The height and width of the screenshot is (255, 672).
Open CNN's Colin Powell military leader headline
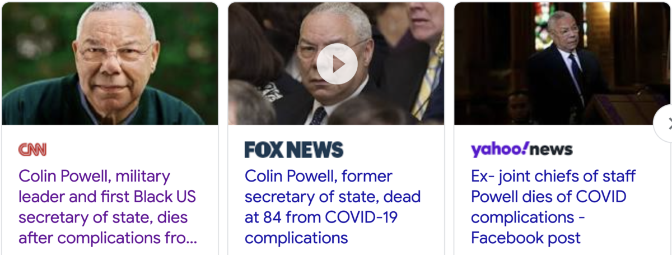[x=108, y=207]
